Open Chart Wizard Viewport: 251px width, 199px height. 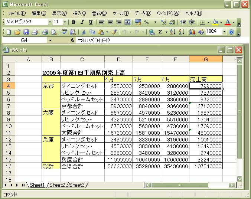192,32
